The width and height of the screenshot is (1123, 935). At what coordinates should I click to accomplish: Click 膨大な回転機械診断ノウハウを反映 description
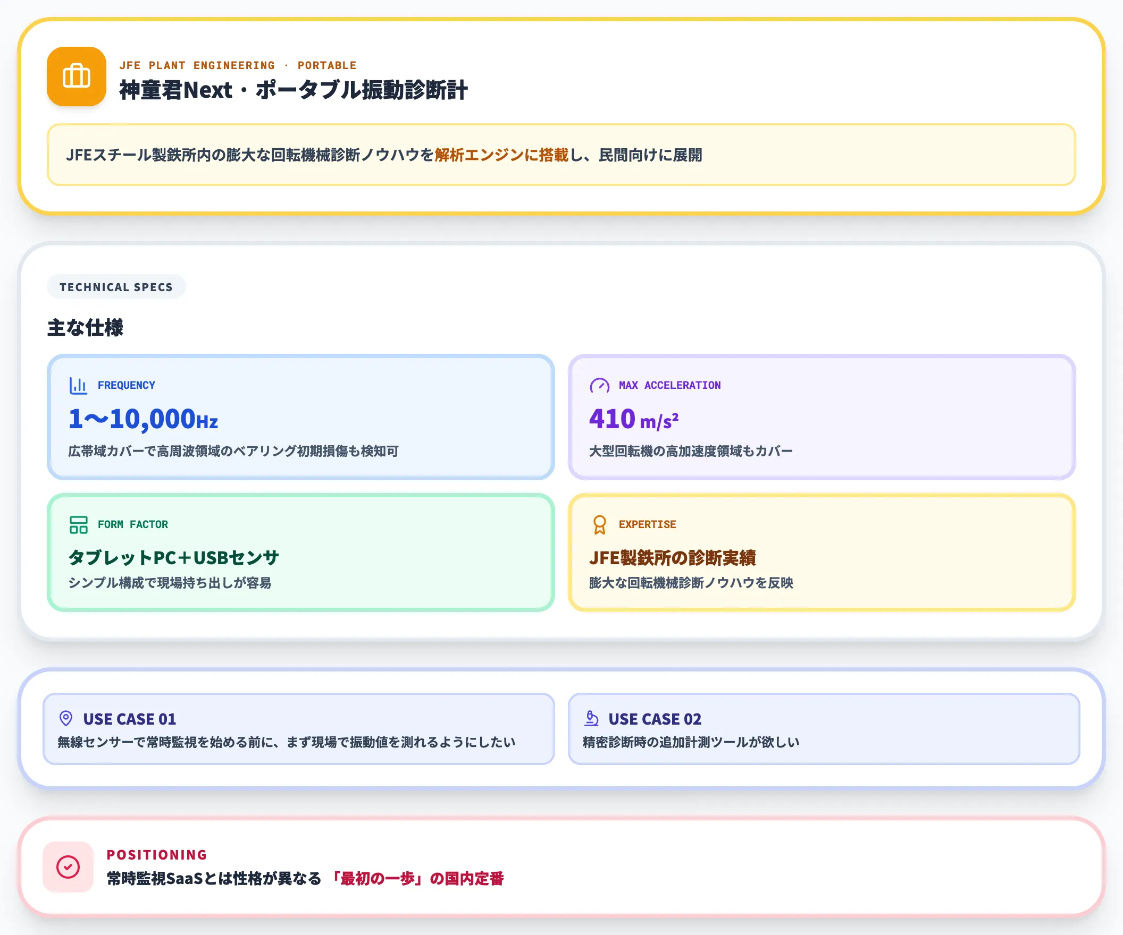(x=691, y=582)
